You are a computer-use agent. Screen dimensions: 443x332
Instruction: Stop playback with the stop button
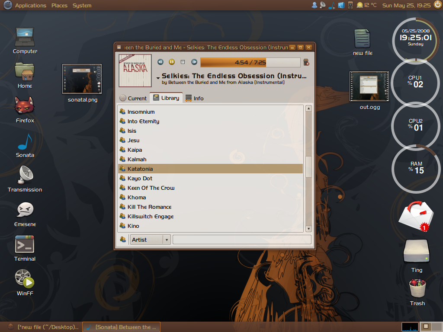(x=183, y=62)
